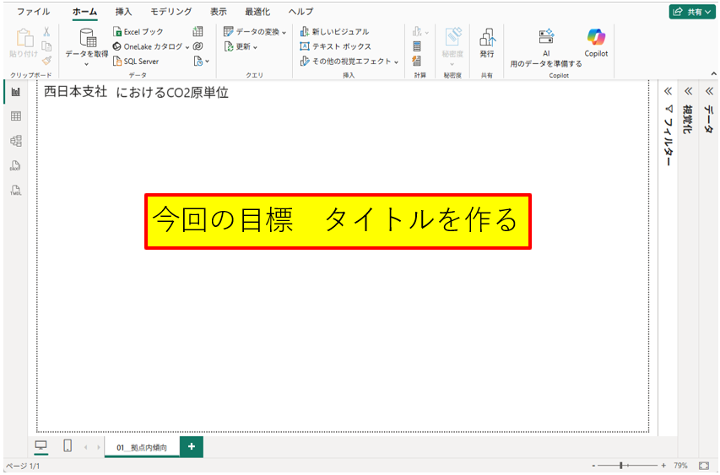Select the 西日本支社 におけるCO2原単位 title text
This screenshot has height=475, width=720.
(x=137, y=92)
